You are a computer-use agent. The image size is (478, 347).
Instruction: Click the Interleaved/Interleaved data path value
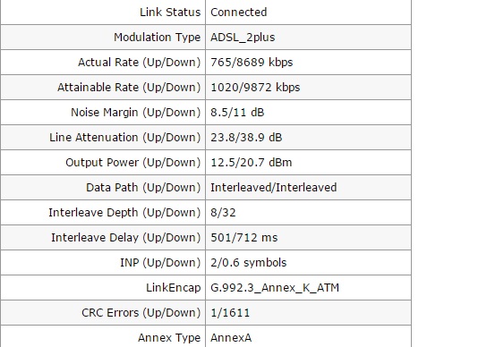(x=273, y=187)
